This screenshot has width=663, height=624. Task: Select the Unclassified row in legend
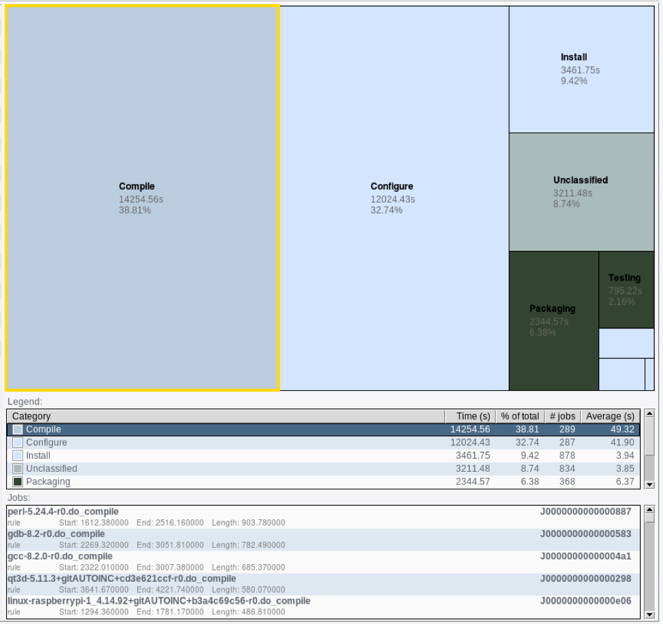click(x=324, y=469)
